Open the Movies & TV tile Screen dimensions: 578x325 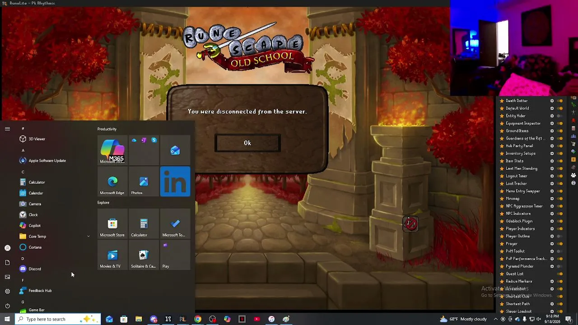pos(112,255)
